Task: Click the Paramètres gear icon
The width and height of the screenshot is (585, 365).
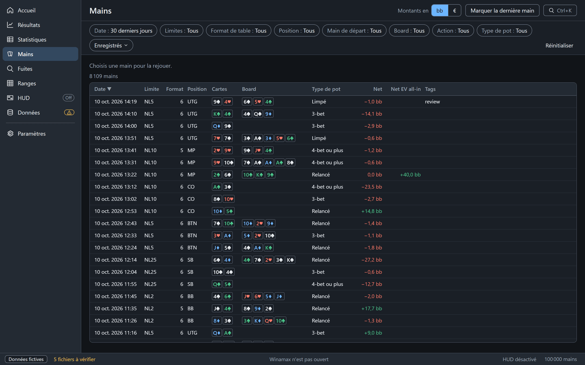Action: 10,133
